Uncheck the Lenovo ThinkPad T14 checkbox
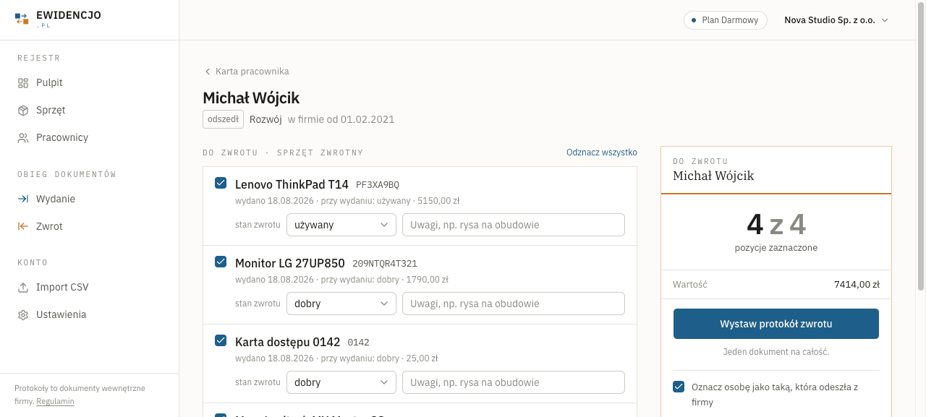The height and width of the screenshot is (417, 926). click(221, 183)
